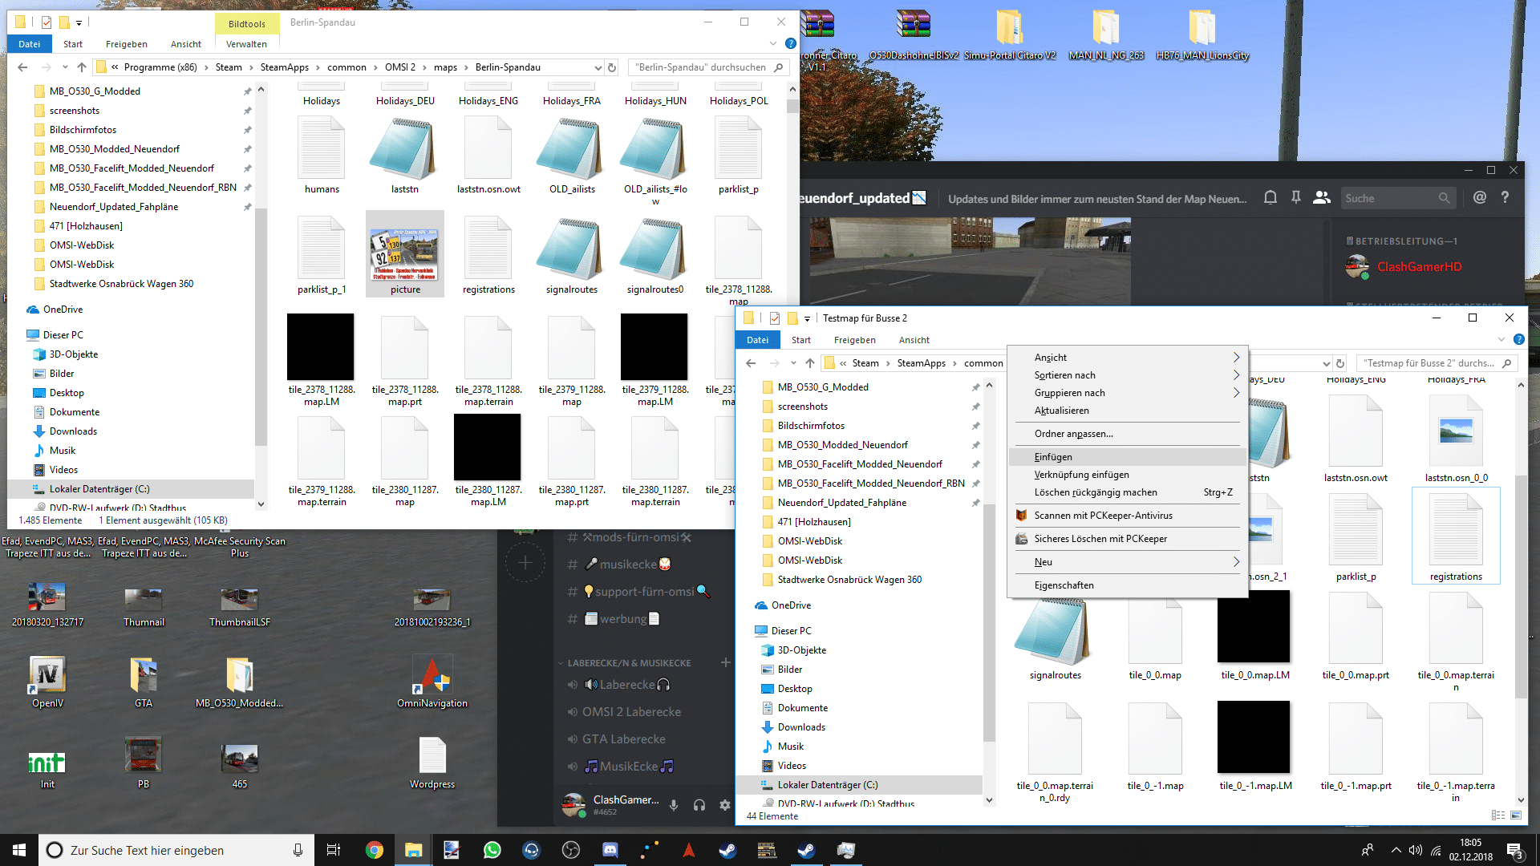Click the Discord notification bell icon
This screenshot has width=1540, height=866.
point(1270,197)
